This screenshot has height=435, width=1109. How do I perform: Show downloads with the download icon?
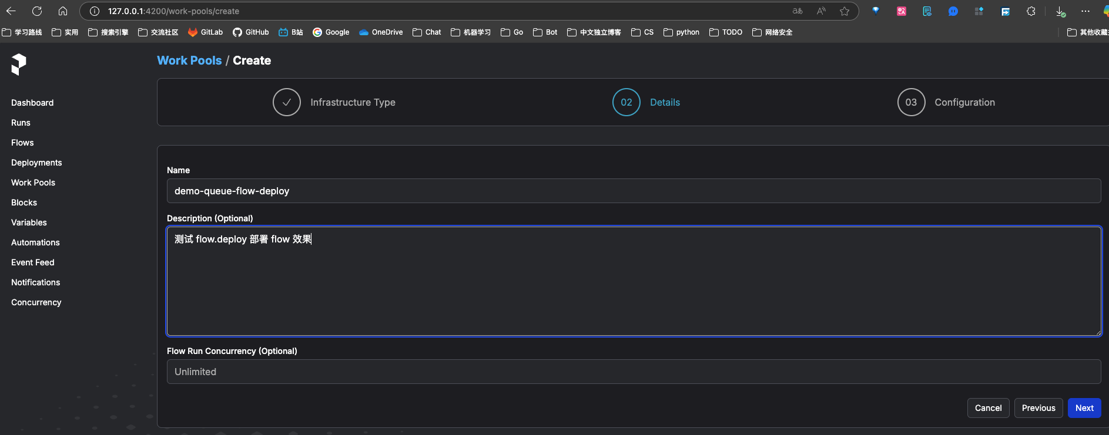(x=1060, y=11)
